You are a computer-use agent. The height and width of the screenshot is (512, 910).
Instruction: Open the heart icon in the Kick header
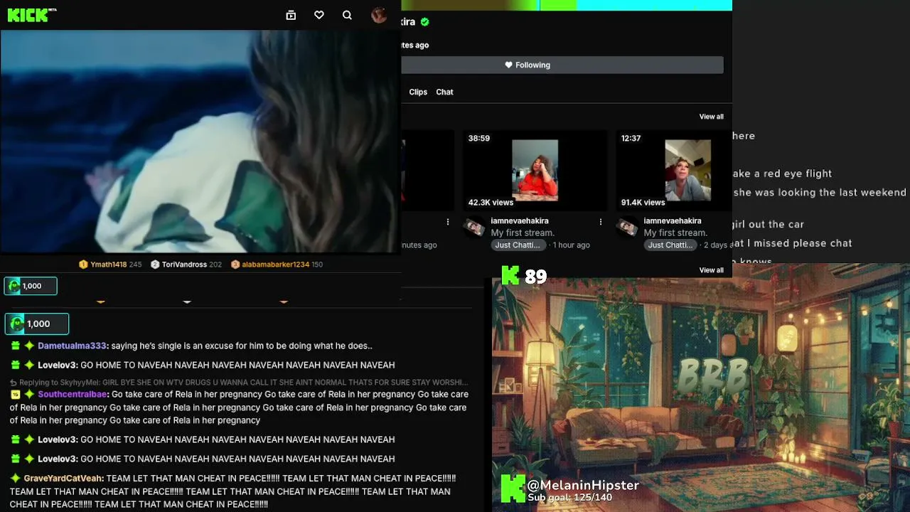tap(319, 15)
